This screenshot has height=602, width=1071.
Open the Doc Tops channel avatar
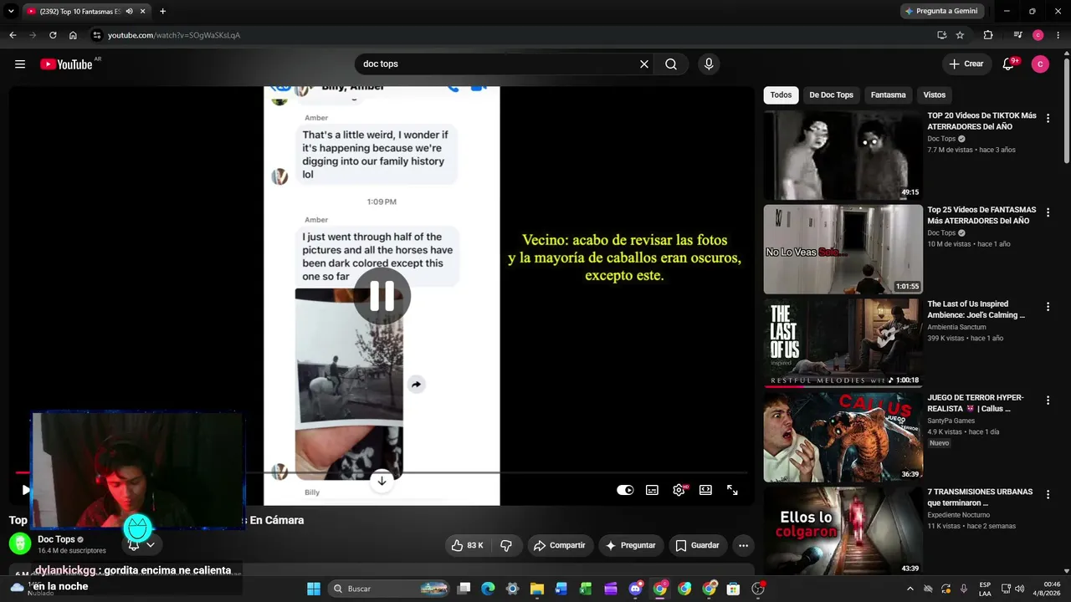(x=20, y=544)
